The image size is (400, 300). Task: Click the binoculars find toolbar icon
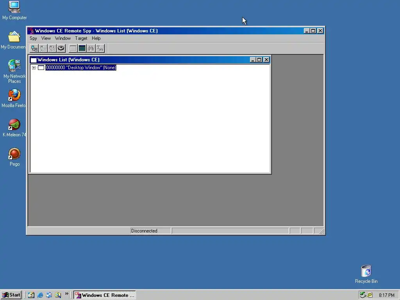click(x=91, y=48)
